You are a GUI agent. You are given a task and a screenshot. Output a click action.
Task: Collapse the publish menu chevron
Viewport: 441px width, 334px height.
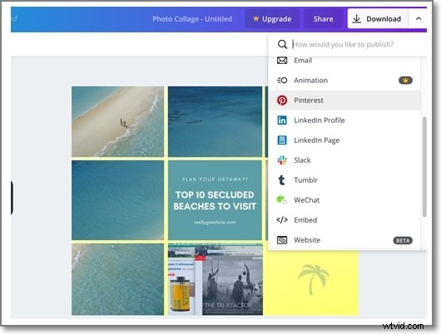[419, 18]
